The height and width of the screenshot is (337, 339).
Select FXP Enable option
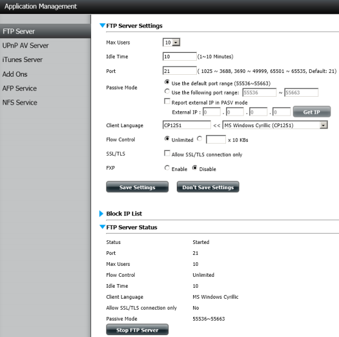pyautogui.click(x=167, y=168)
